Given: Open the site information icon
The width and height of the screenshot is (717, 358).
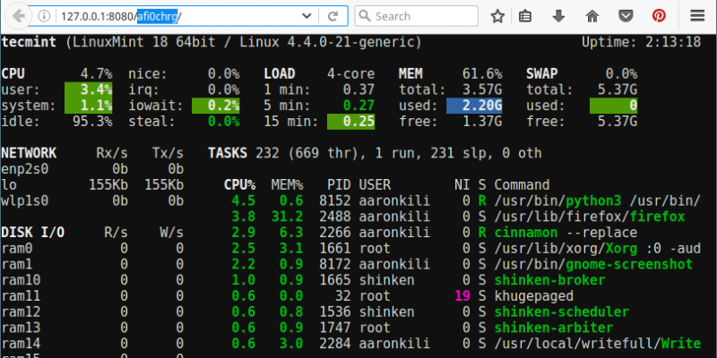Looking at the screenshot, I should 44,16.
